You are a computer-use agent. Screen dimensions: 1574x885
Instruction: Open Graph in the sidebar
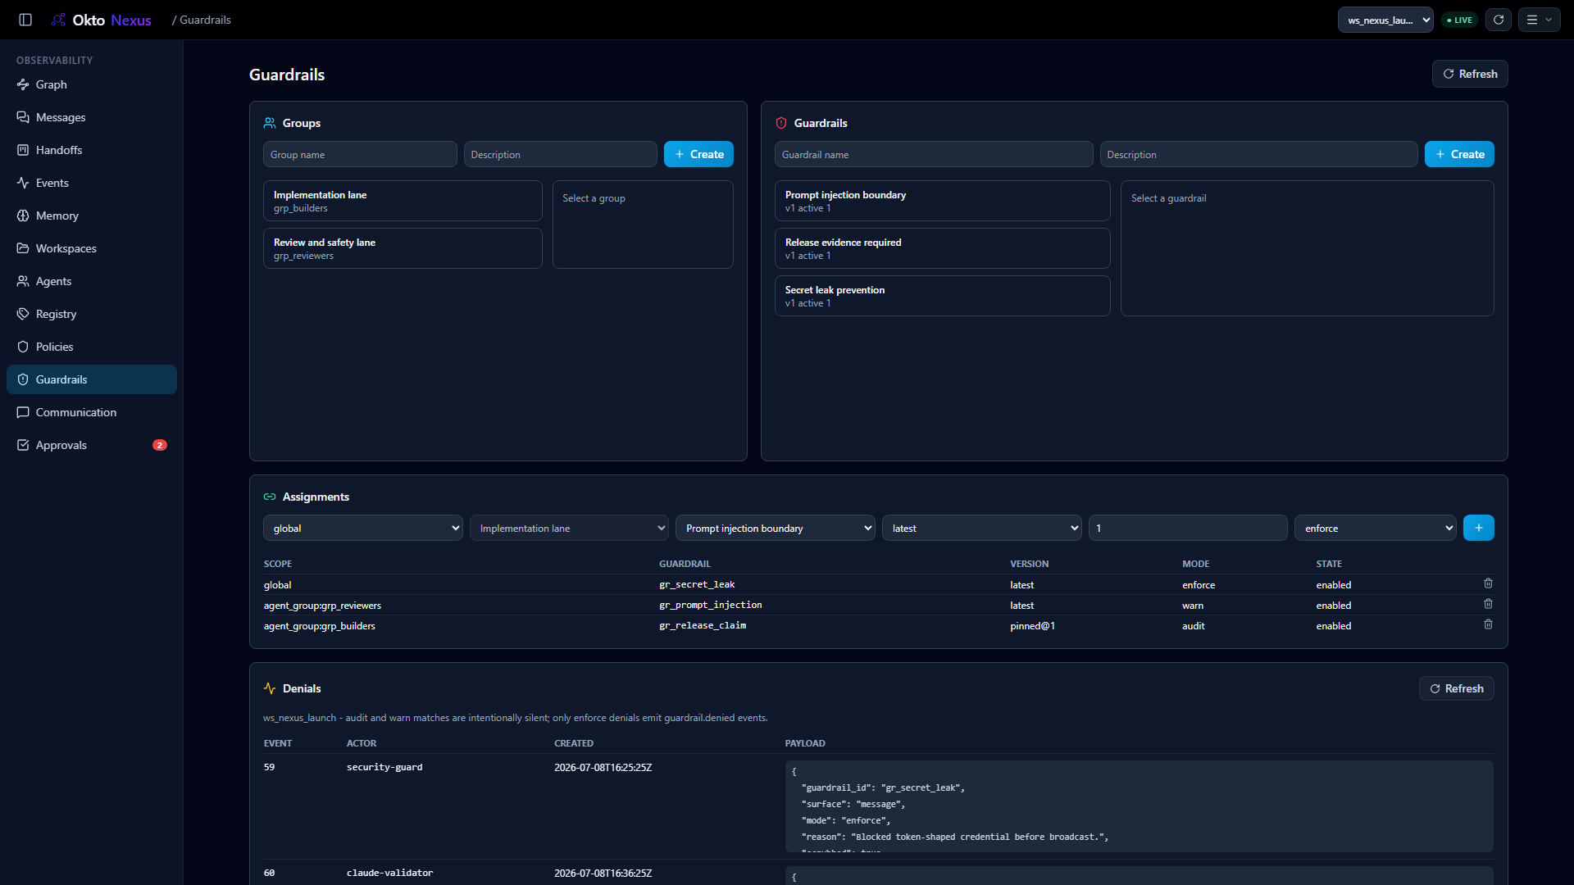pos(92,84)
